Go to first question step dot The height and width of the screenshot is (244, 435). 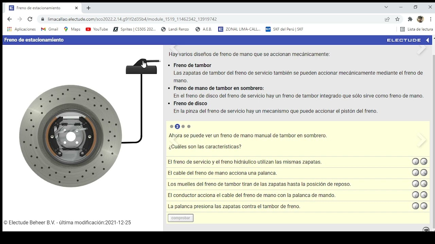[172, 126]
